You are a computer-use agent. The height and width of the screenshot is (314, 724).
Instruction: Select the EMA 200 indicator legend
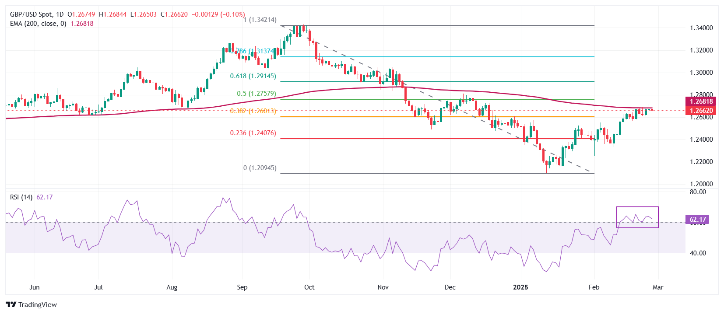(38, 24)
